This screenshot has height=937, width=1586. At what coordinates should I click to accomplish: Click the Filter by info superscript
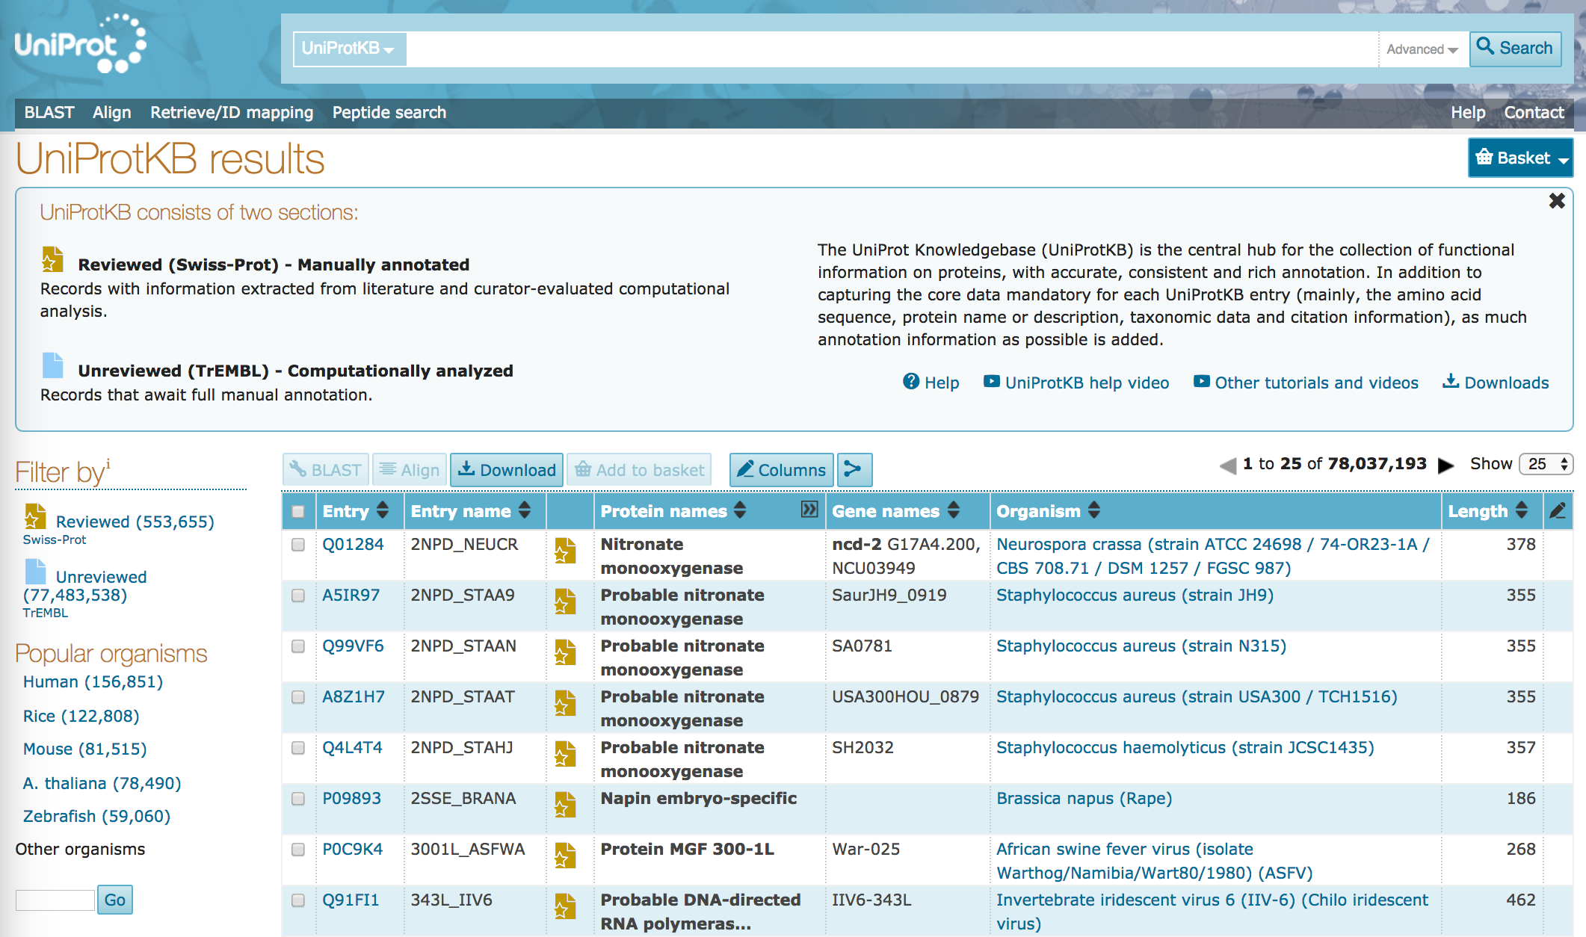108,463
